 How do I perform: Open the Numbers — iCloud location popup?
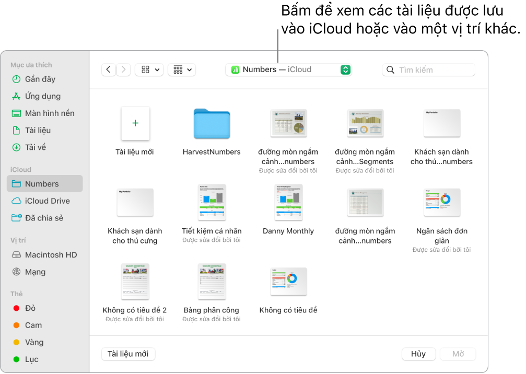pyautogui.click(x=288, y=70)
